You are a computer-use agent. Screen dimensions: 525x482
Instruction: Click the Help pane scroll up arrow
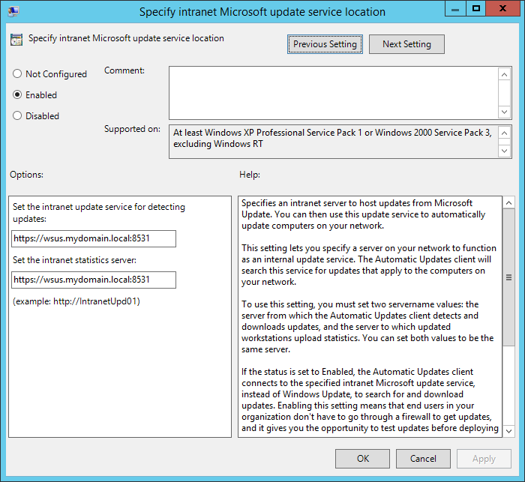[x=509, y=203]
